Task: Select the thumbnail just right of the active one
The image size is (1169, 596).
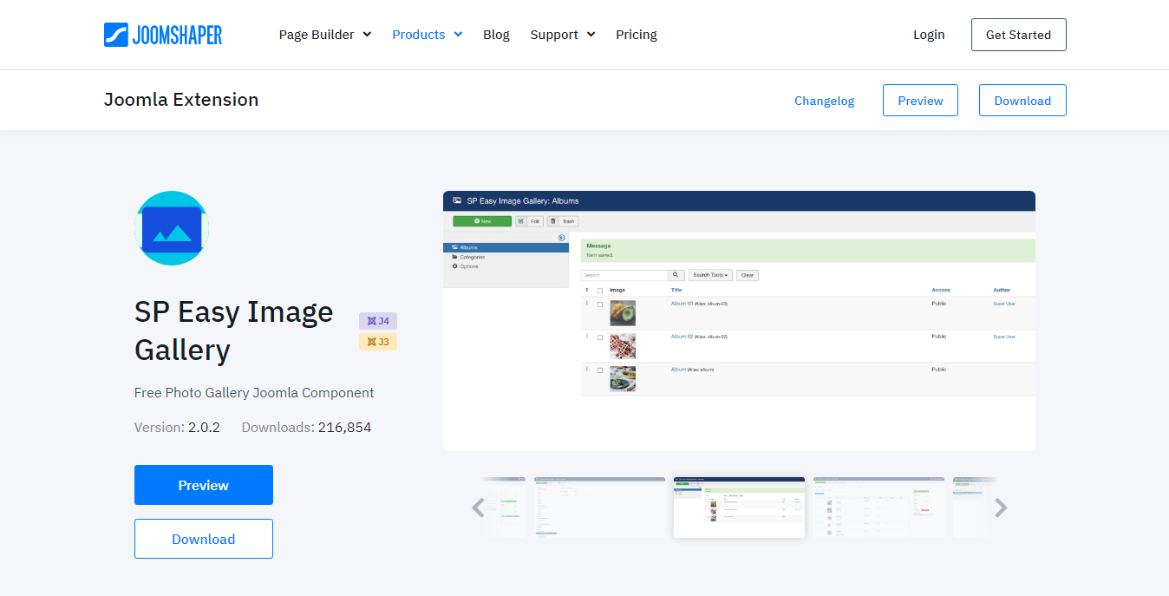Action: [878, 508]
